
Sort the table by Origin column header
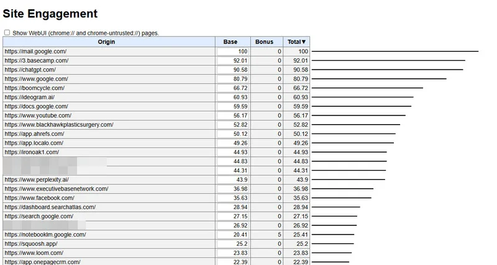pos(106,42)
